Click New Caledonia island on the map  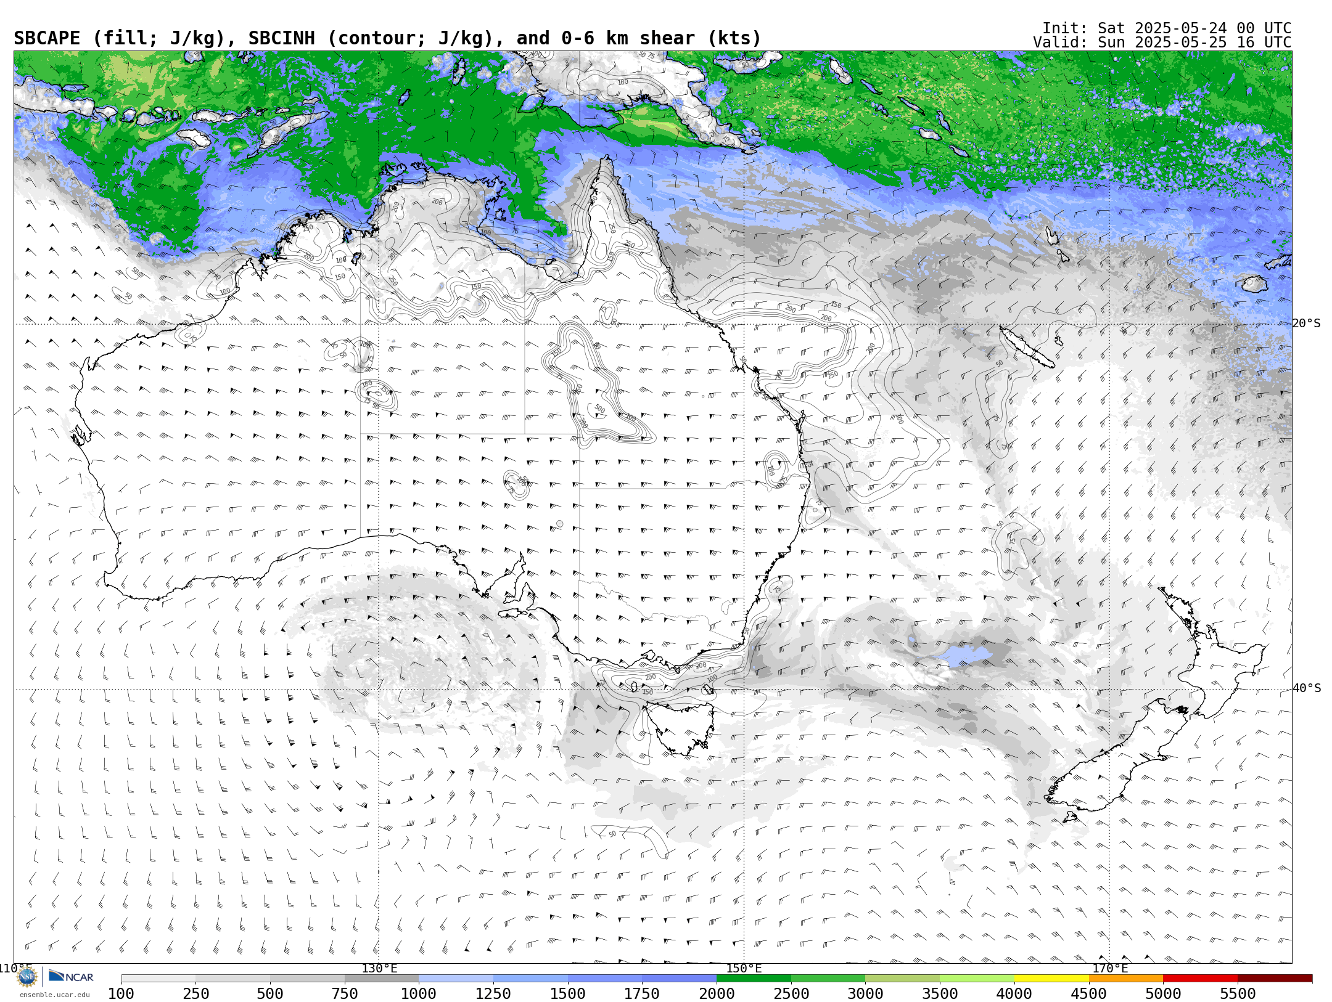tap(1027, 347)
